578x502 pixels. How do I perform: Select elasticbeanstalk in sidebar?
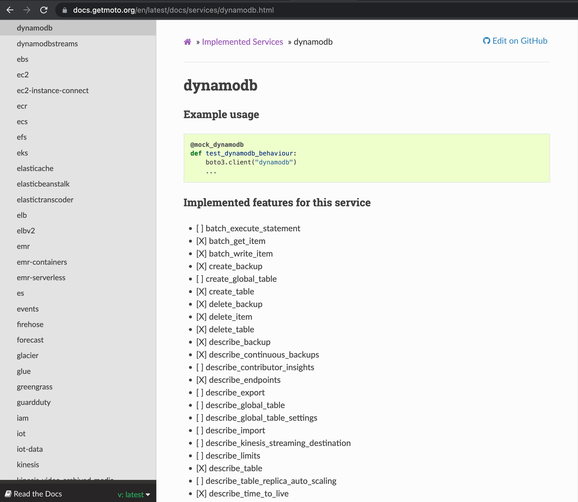click(43, 184)
